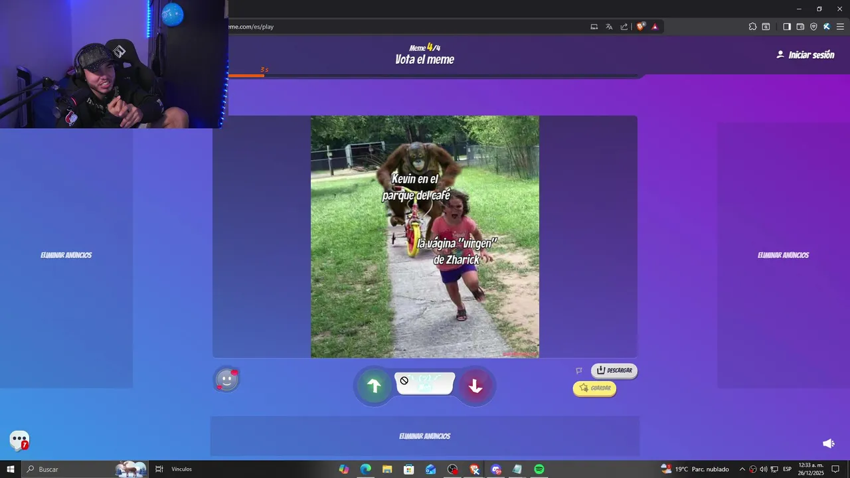Open Task View in taskbar
This screenshot has height=478, width=850.
click(x=159, y=469)
